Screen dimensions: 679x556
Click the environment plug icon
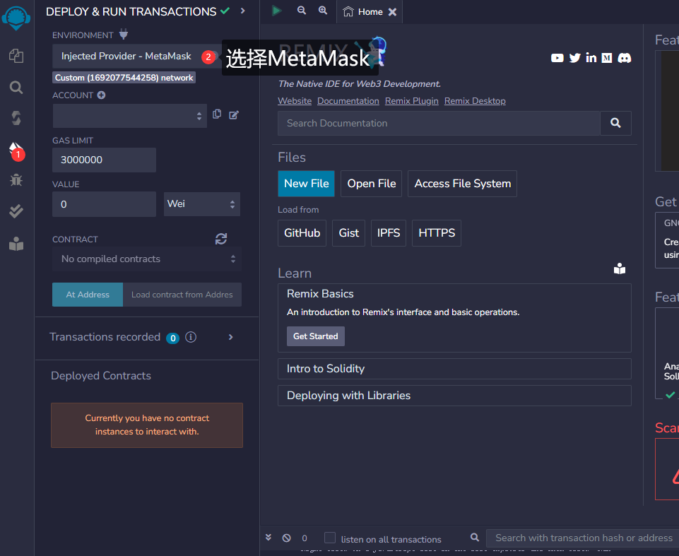click(124, 34)
